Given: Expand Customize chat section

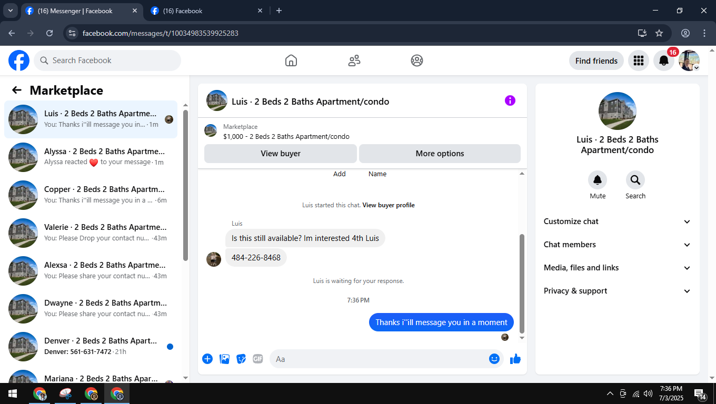Looking at the screenshot, I should [x=618, y=221].
